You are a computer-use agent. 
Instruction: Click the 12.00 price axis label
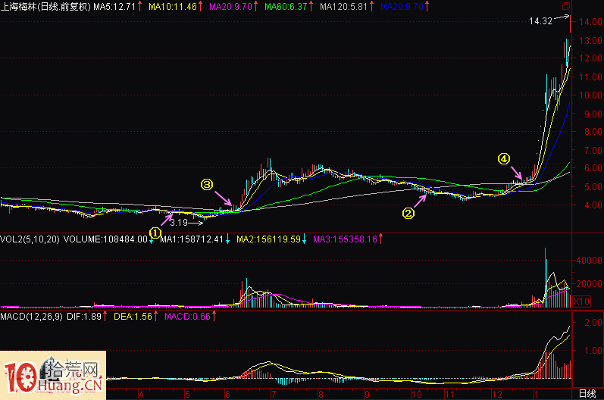click(591, 58)
